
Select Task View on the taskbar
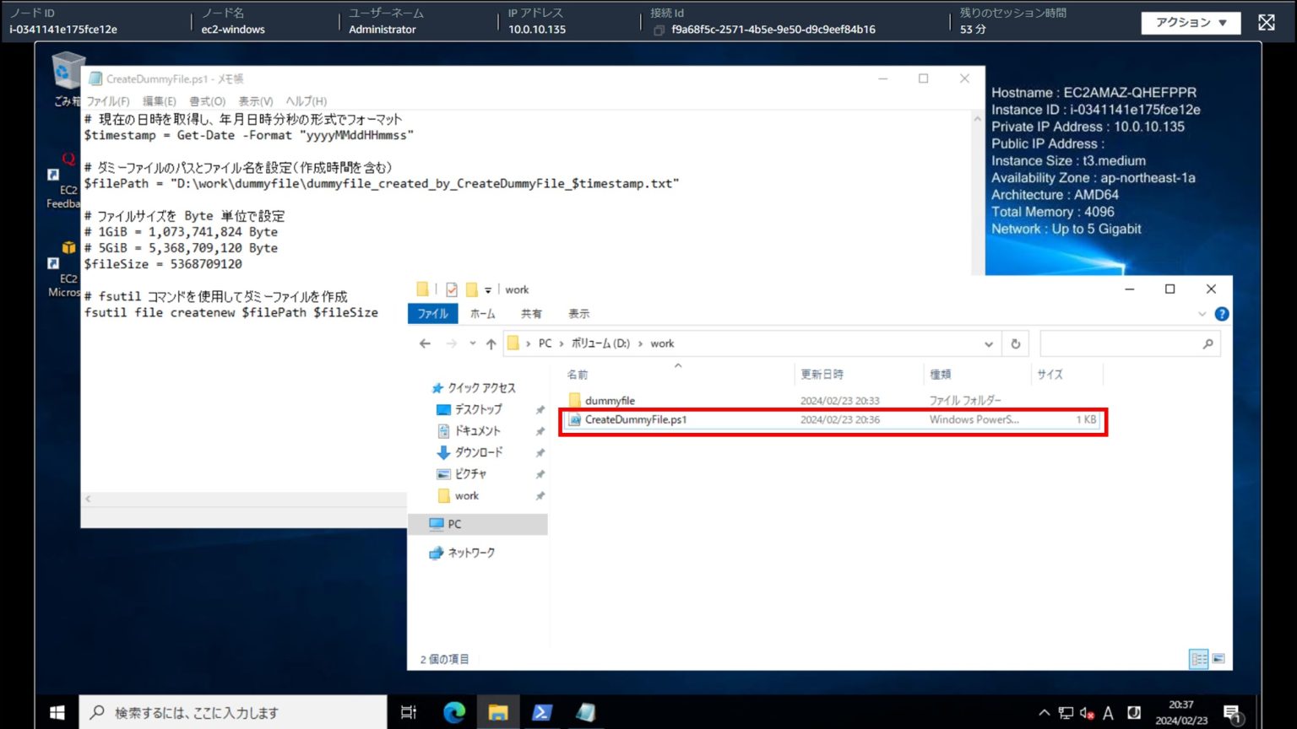(409, 712)
